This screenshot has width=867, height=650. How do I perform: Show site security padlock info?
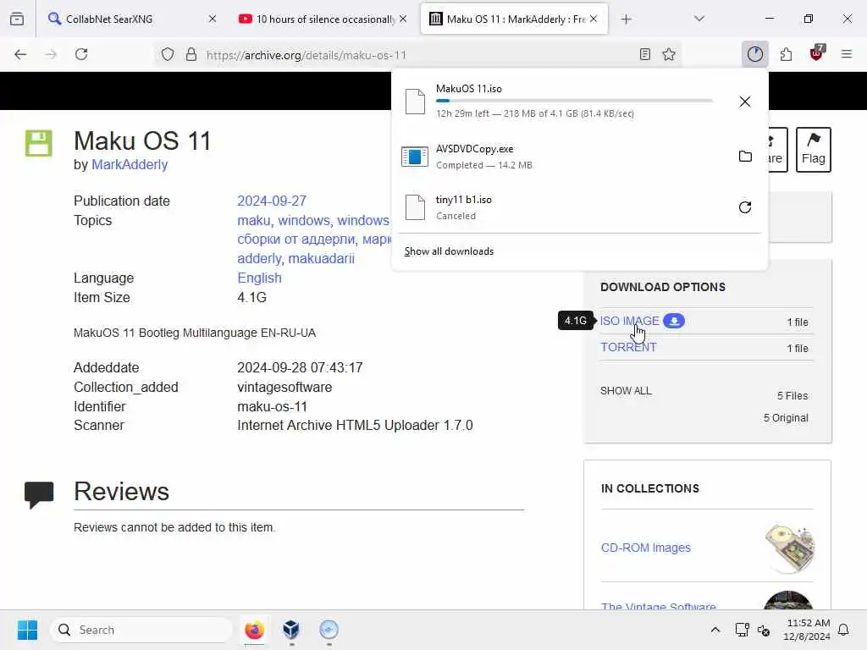pos(191,54)
